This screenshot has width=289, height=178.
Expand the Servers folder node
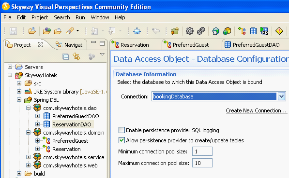click(10, 67)
